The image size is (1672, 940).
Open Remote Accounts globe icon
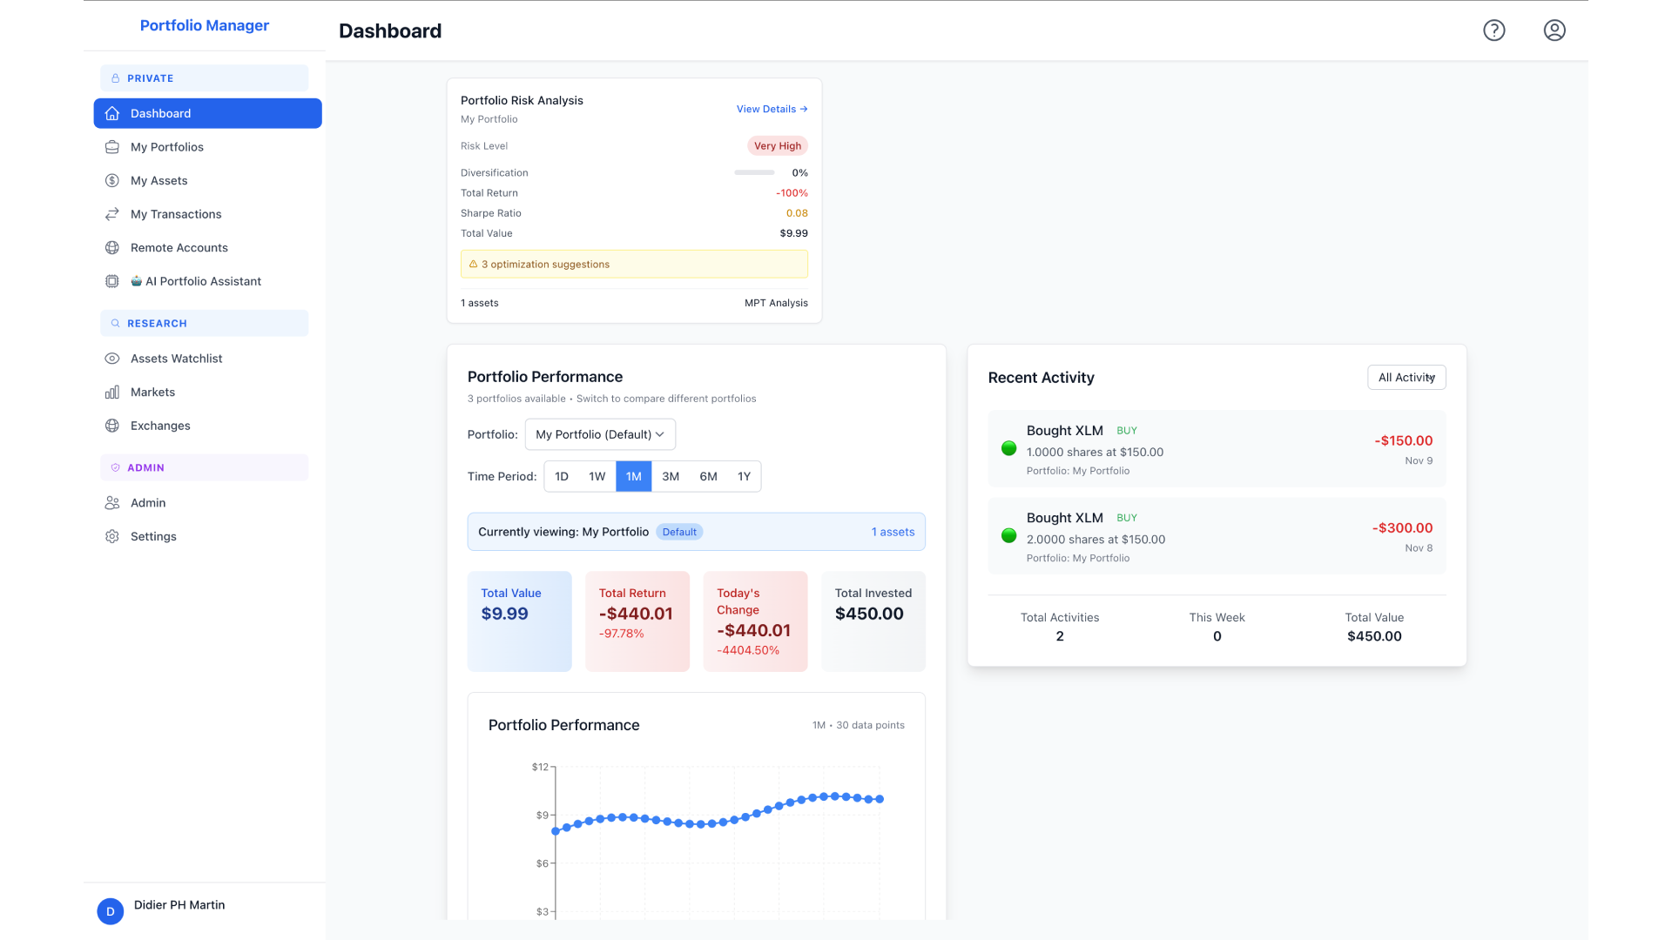[111, 247]
